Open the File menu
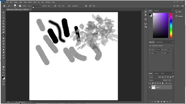Image resolution: width=186 pixels, height=104 pixels. point(7,2)
